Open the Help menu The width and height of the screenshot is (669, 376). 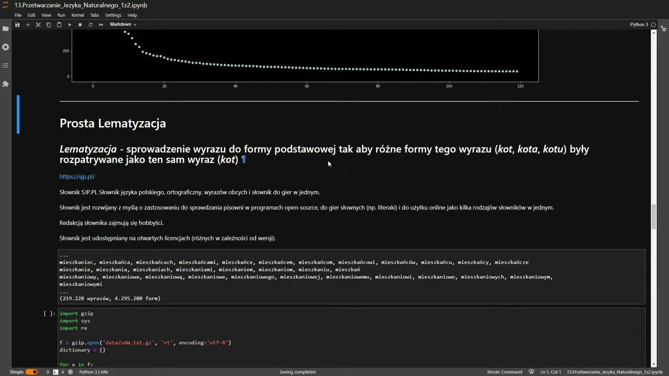[132, 15]
